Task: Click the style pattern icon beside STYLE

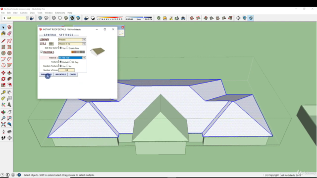Action: pyautogui.click(x=51, y=44)
